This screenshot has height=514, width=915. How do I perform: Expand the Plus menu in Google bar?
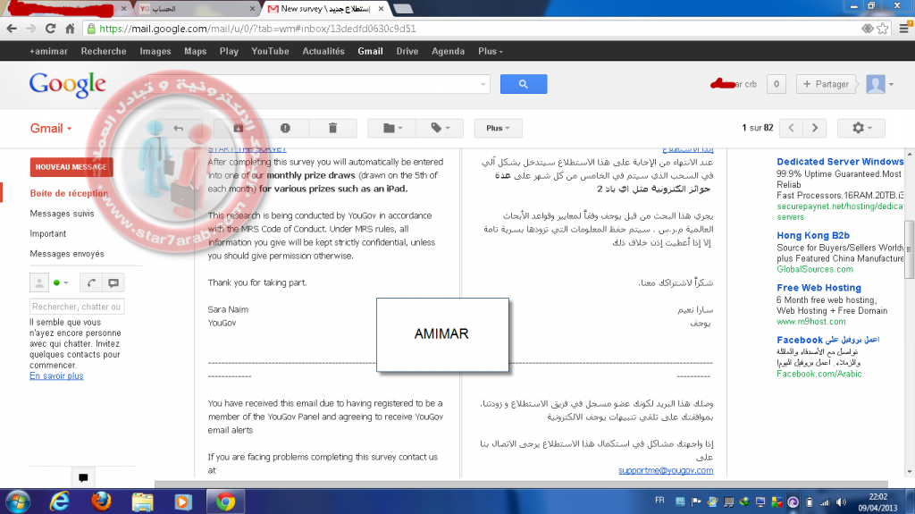click(491, 52)
